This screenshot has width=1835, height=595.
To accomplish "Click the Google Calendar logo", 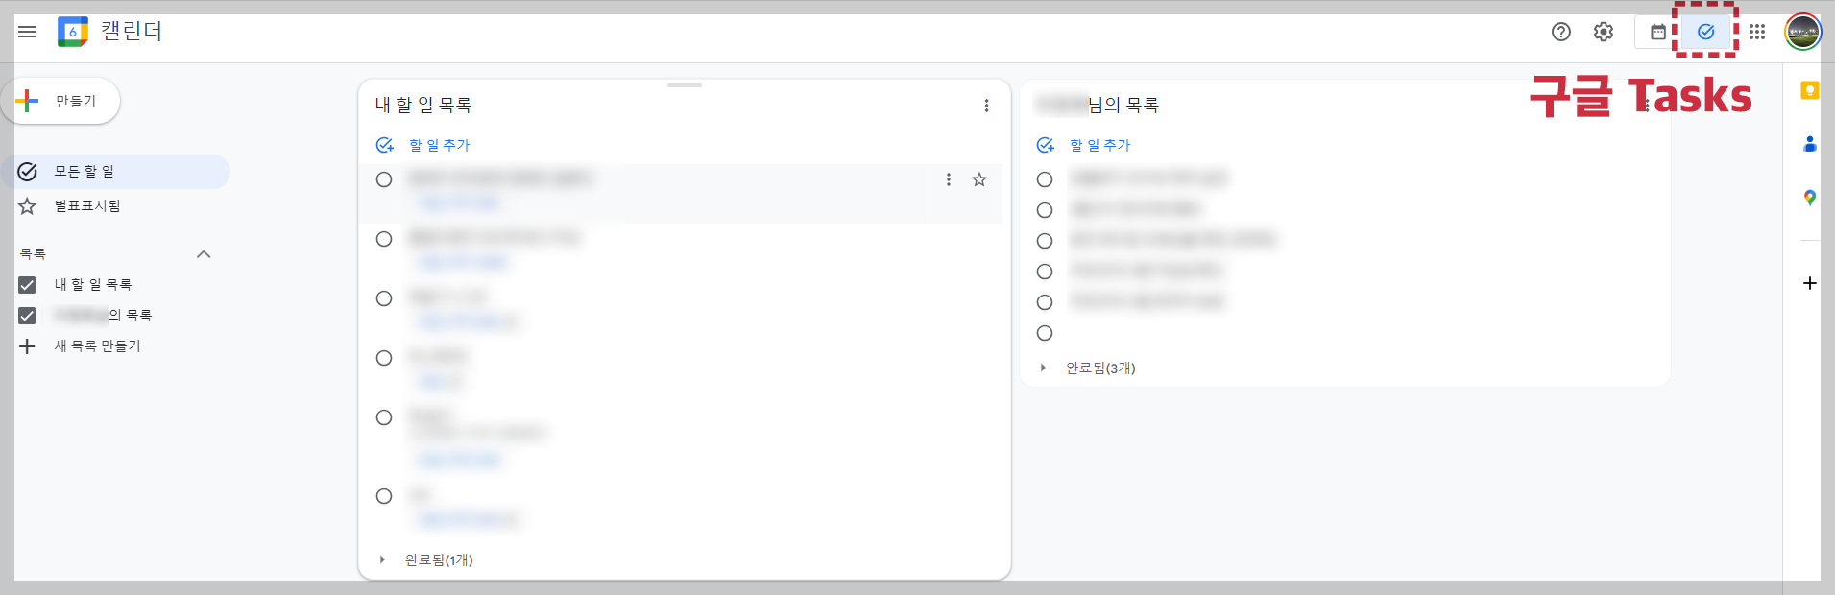I will [x=73, y=32].
